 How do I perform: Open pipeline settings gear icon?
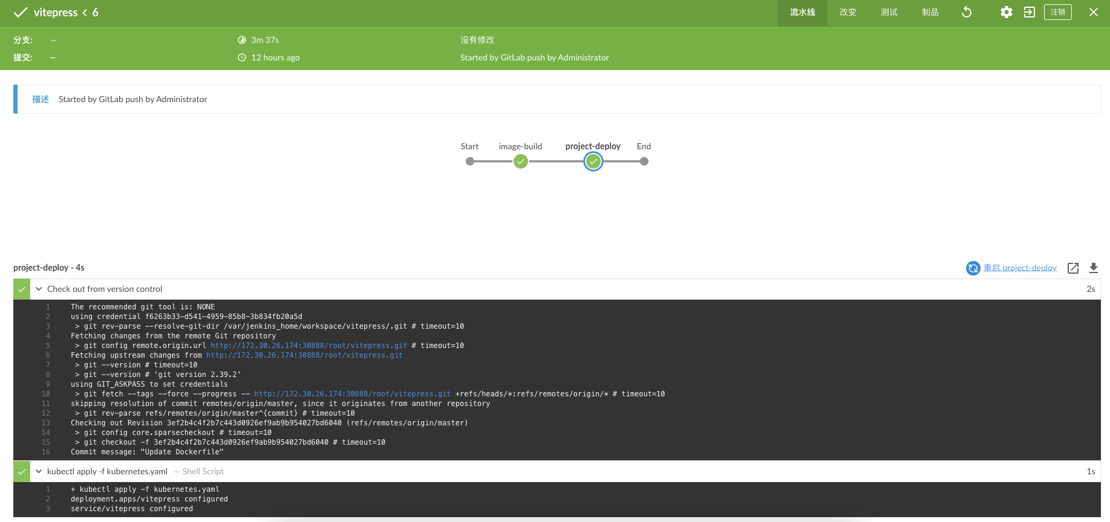click(x=1006, y=12)
